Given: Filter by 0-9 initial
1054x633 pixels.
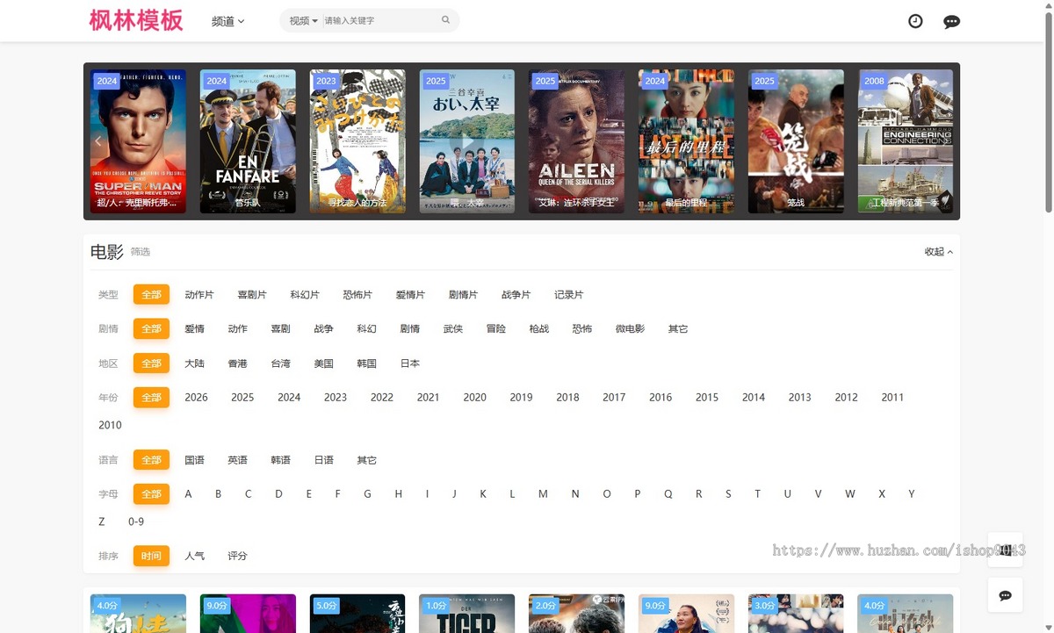Looking at the screenshot, I should (x=136, y=522).
